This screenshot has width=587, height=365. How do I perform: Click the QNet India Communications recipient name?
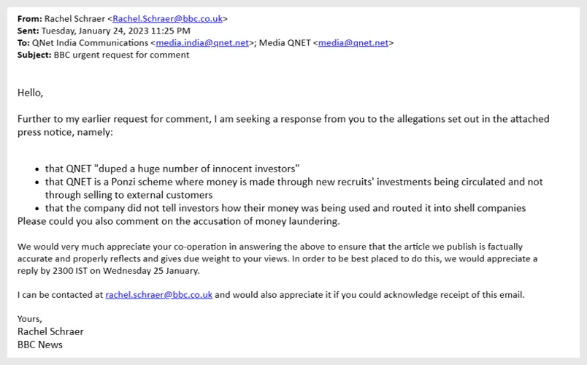[x=90, y=43]
